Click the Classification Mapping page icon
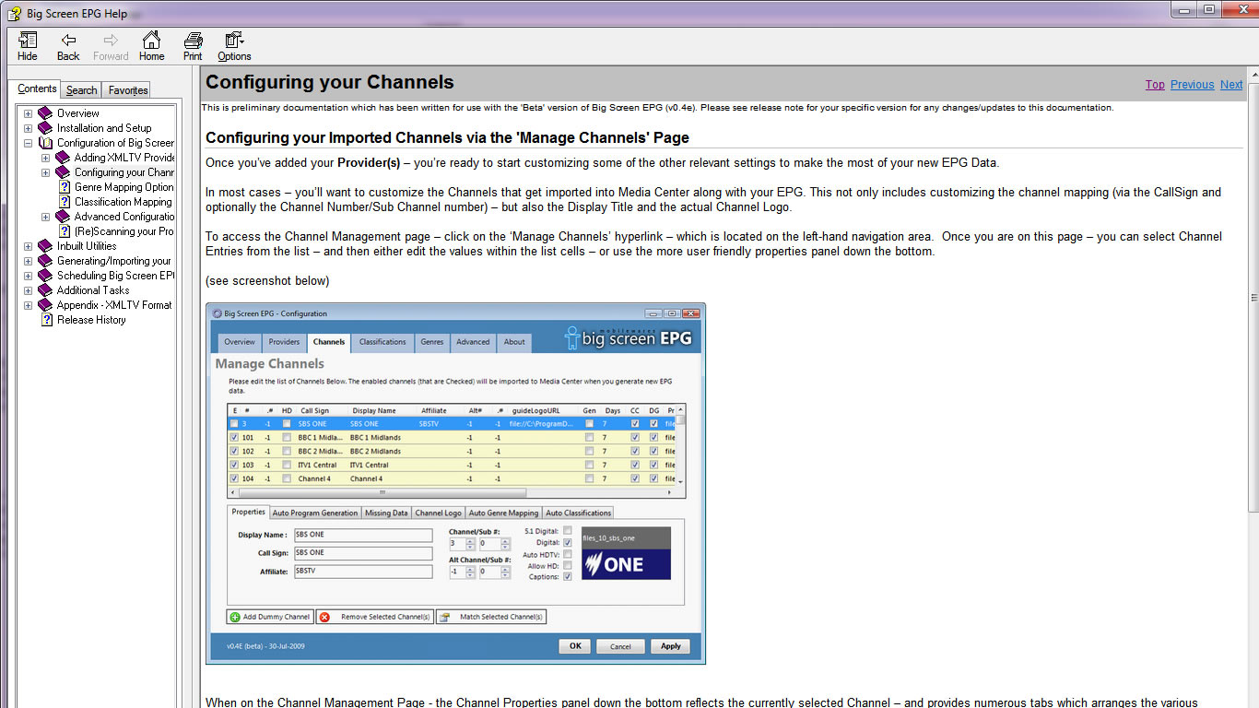 [65, 202]
